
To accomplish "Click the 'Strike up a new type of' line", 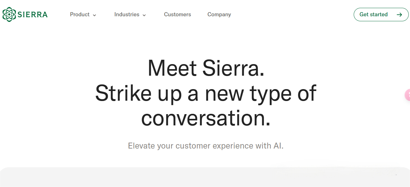I will [205, 93].
